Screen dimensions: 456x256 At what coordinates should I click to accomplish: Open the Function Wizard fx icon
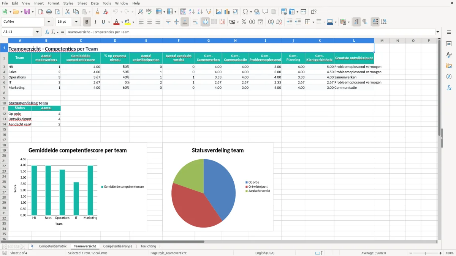pyautogui.click(x=47, y=32)
